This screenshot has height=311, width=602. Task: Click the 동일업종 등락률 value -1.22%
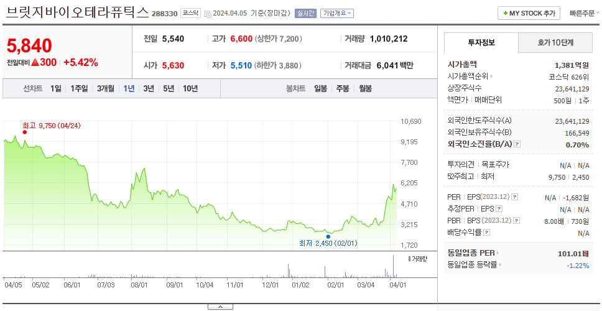(578, 266)
